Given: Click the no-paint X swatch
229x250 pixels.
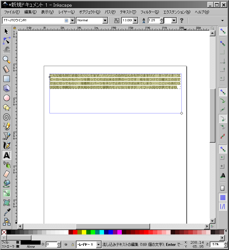Looking at the screenshot, I should 4,232.
